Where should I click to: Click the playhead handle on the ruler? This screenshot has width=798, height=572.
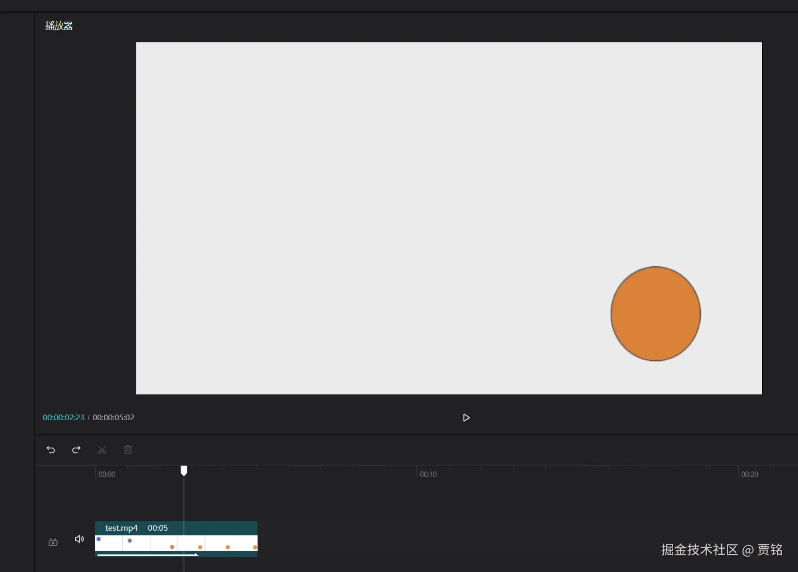[x=184, y=470]
